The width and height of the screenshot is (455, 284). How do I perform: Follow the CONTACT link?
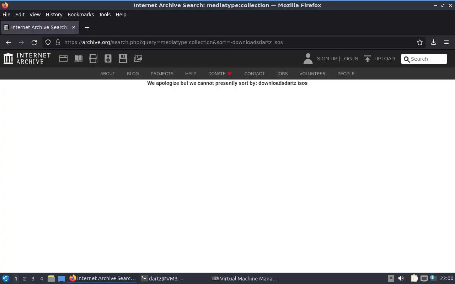255,74
